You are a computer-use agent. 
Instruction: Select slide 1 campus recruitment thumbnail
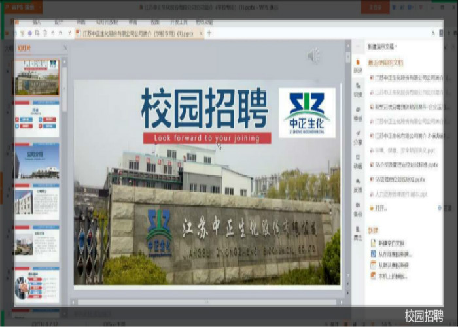click(37, 78)
